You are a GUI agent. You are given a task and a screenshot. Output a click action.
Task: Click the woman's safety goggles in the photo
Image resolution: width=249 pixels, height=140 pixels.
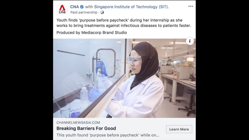pos(134,60)
